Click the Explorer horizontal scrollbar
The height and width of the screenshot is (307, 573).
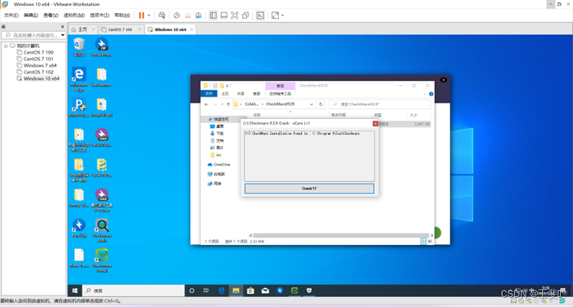[341, 236]
